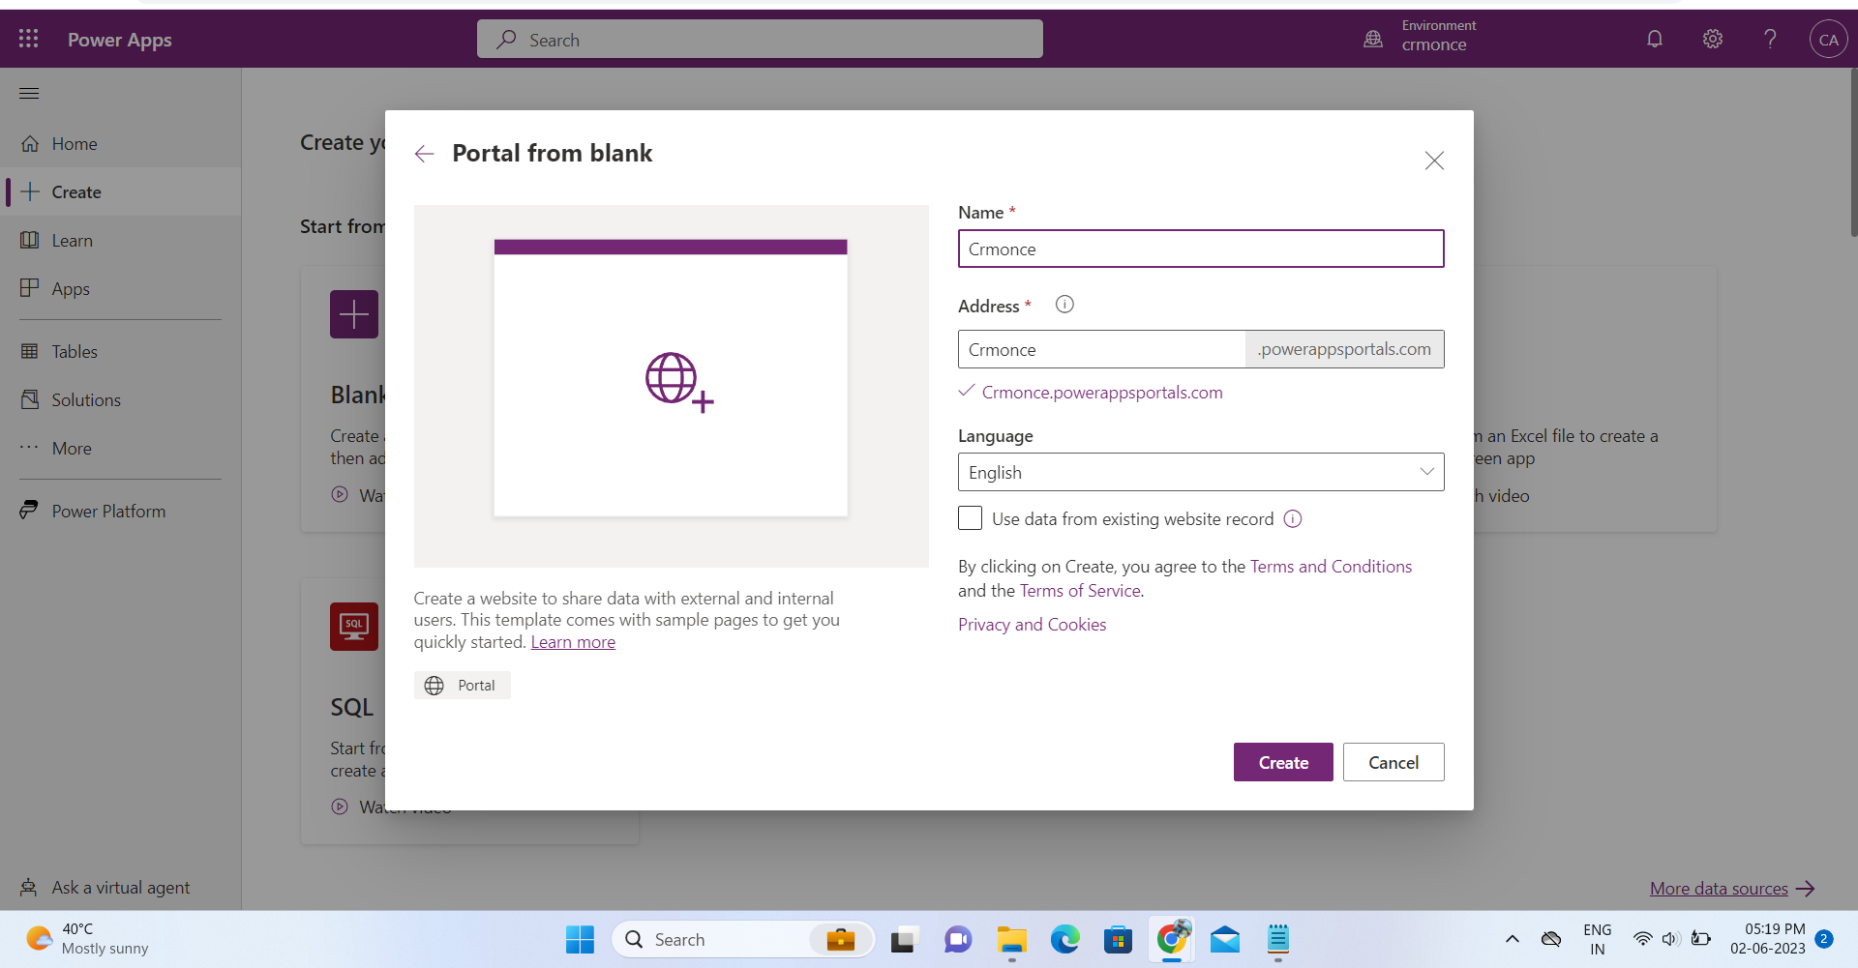This screenshot has height=968, width=1858.
Task: Click the Address input field
Action: (x=1101, y=349)
